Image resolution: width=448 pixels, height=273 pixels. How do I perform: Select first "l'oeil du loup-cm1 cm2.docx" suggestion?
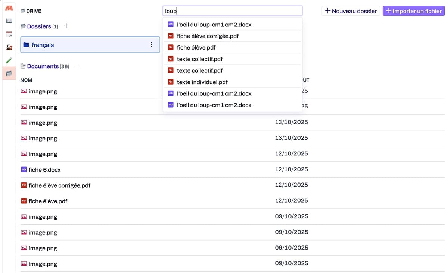(214, 25)
